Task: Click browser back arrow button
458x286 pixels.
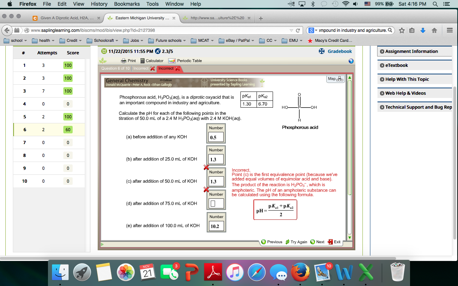Action: (x=8, y=30)
